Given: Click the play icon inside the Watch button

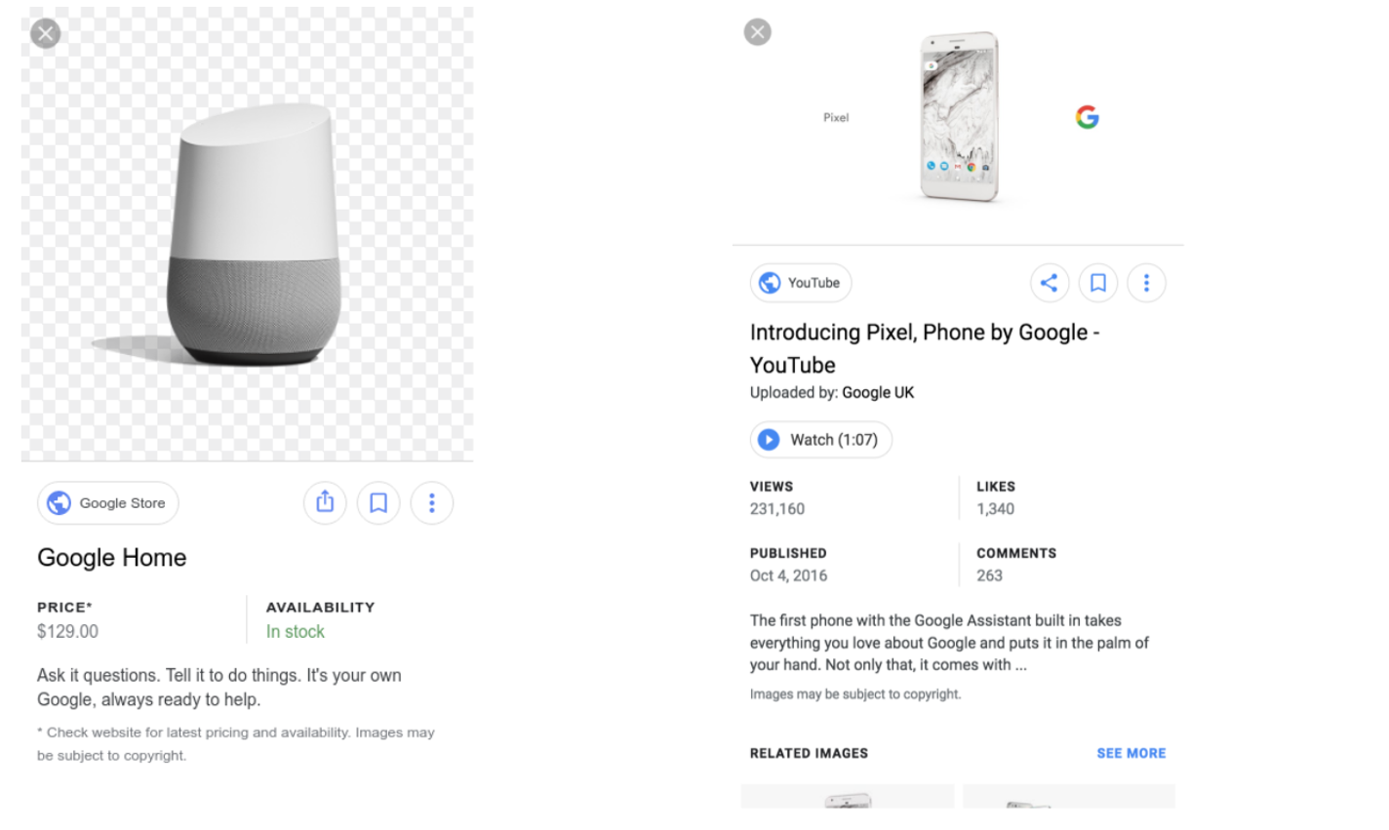Looking at the screenshot, I should click(770, 439).
